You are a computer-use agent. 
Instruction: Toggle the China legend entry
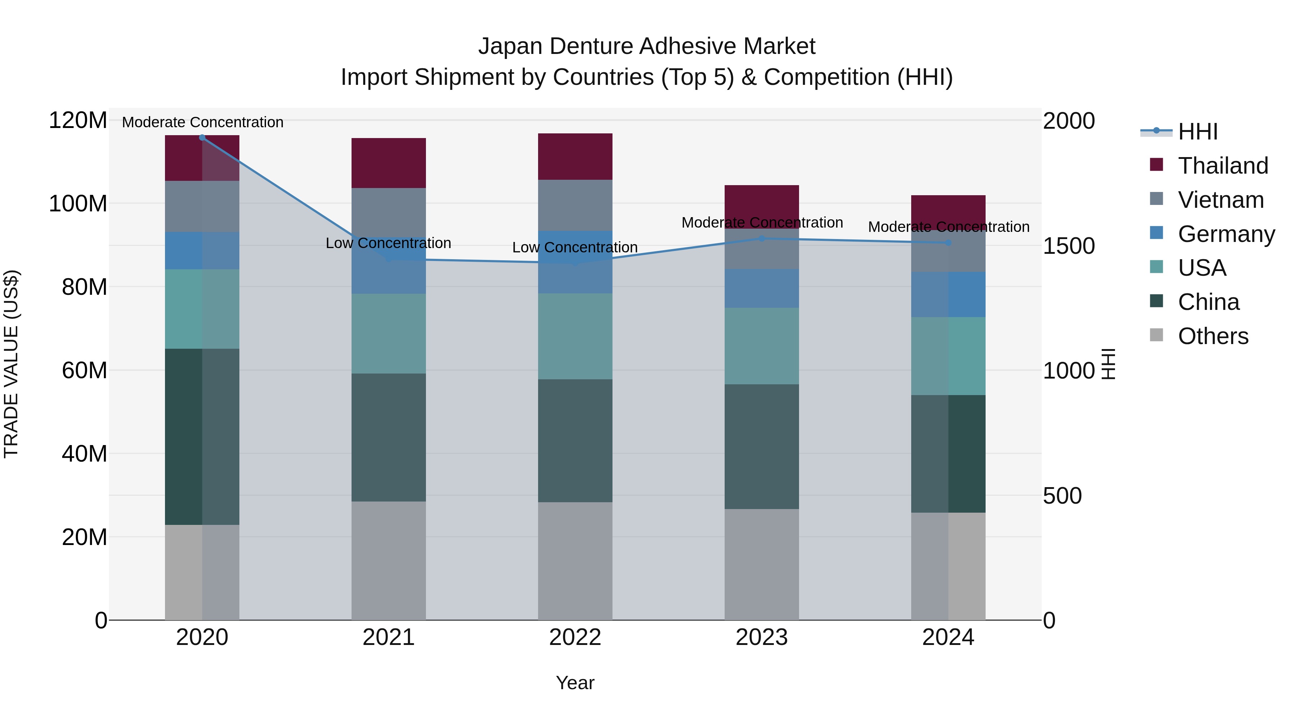point(1194,302)
